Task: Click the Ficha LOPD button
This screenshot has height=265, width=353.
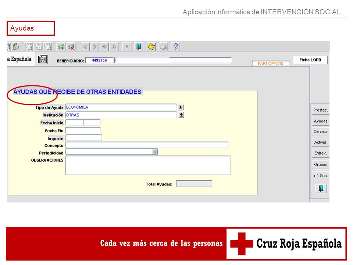Action: coord(310,60)
